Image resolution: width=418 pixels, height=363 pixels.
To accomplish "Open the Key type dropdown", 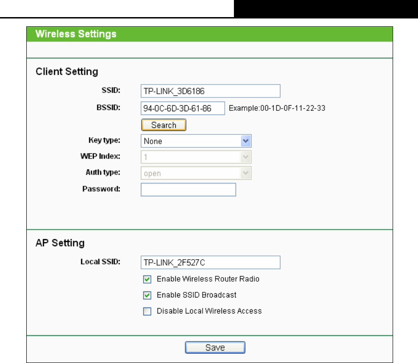I will (x=196, y=141).
